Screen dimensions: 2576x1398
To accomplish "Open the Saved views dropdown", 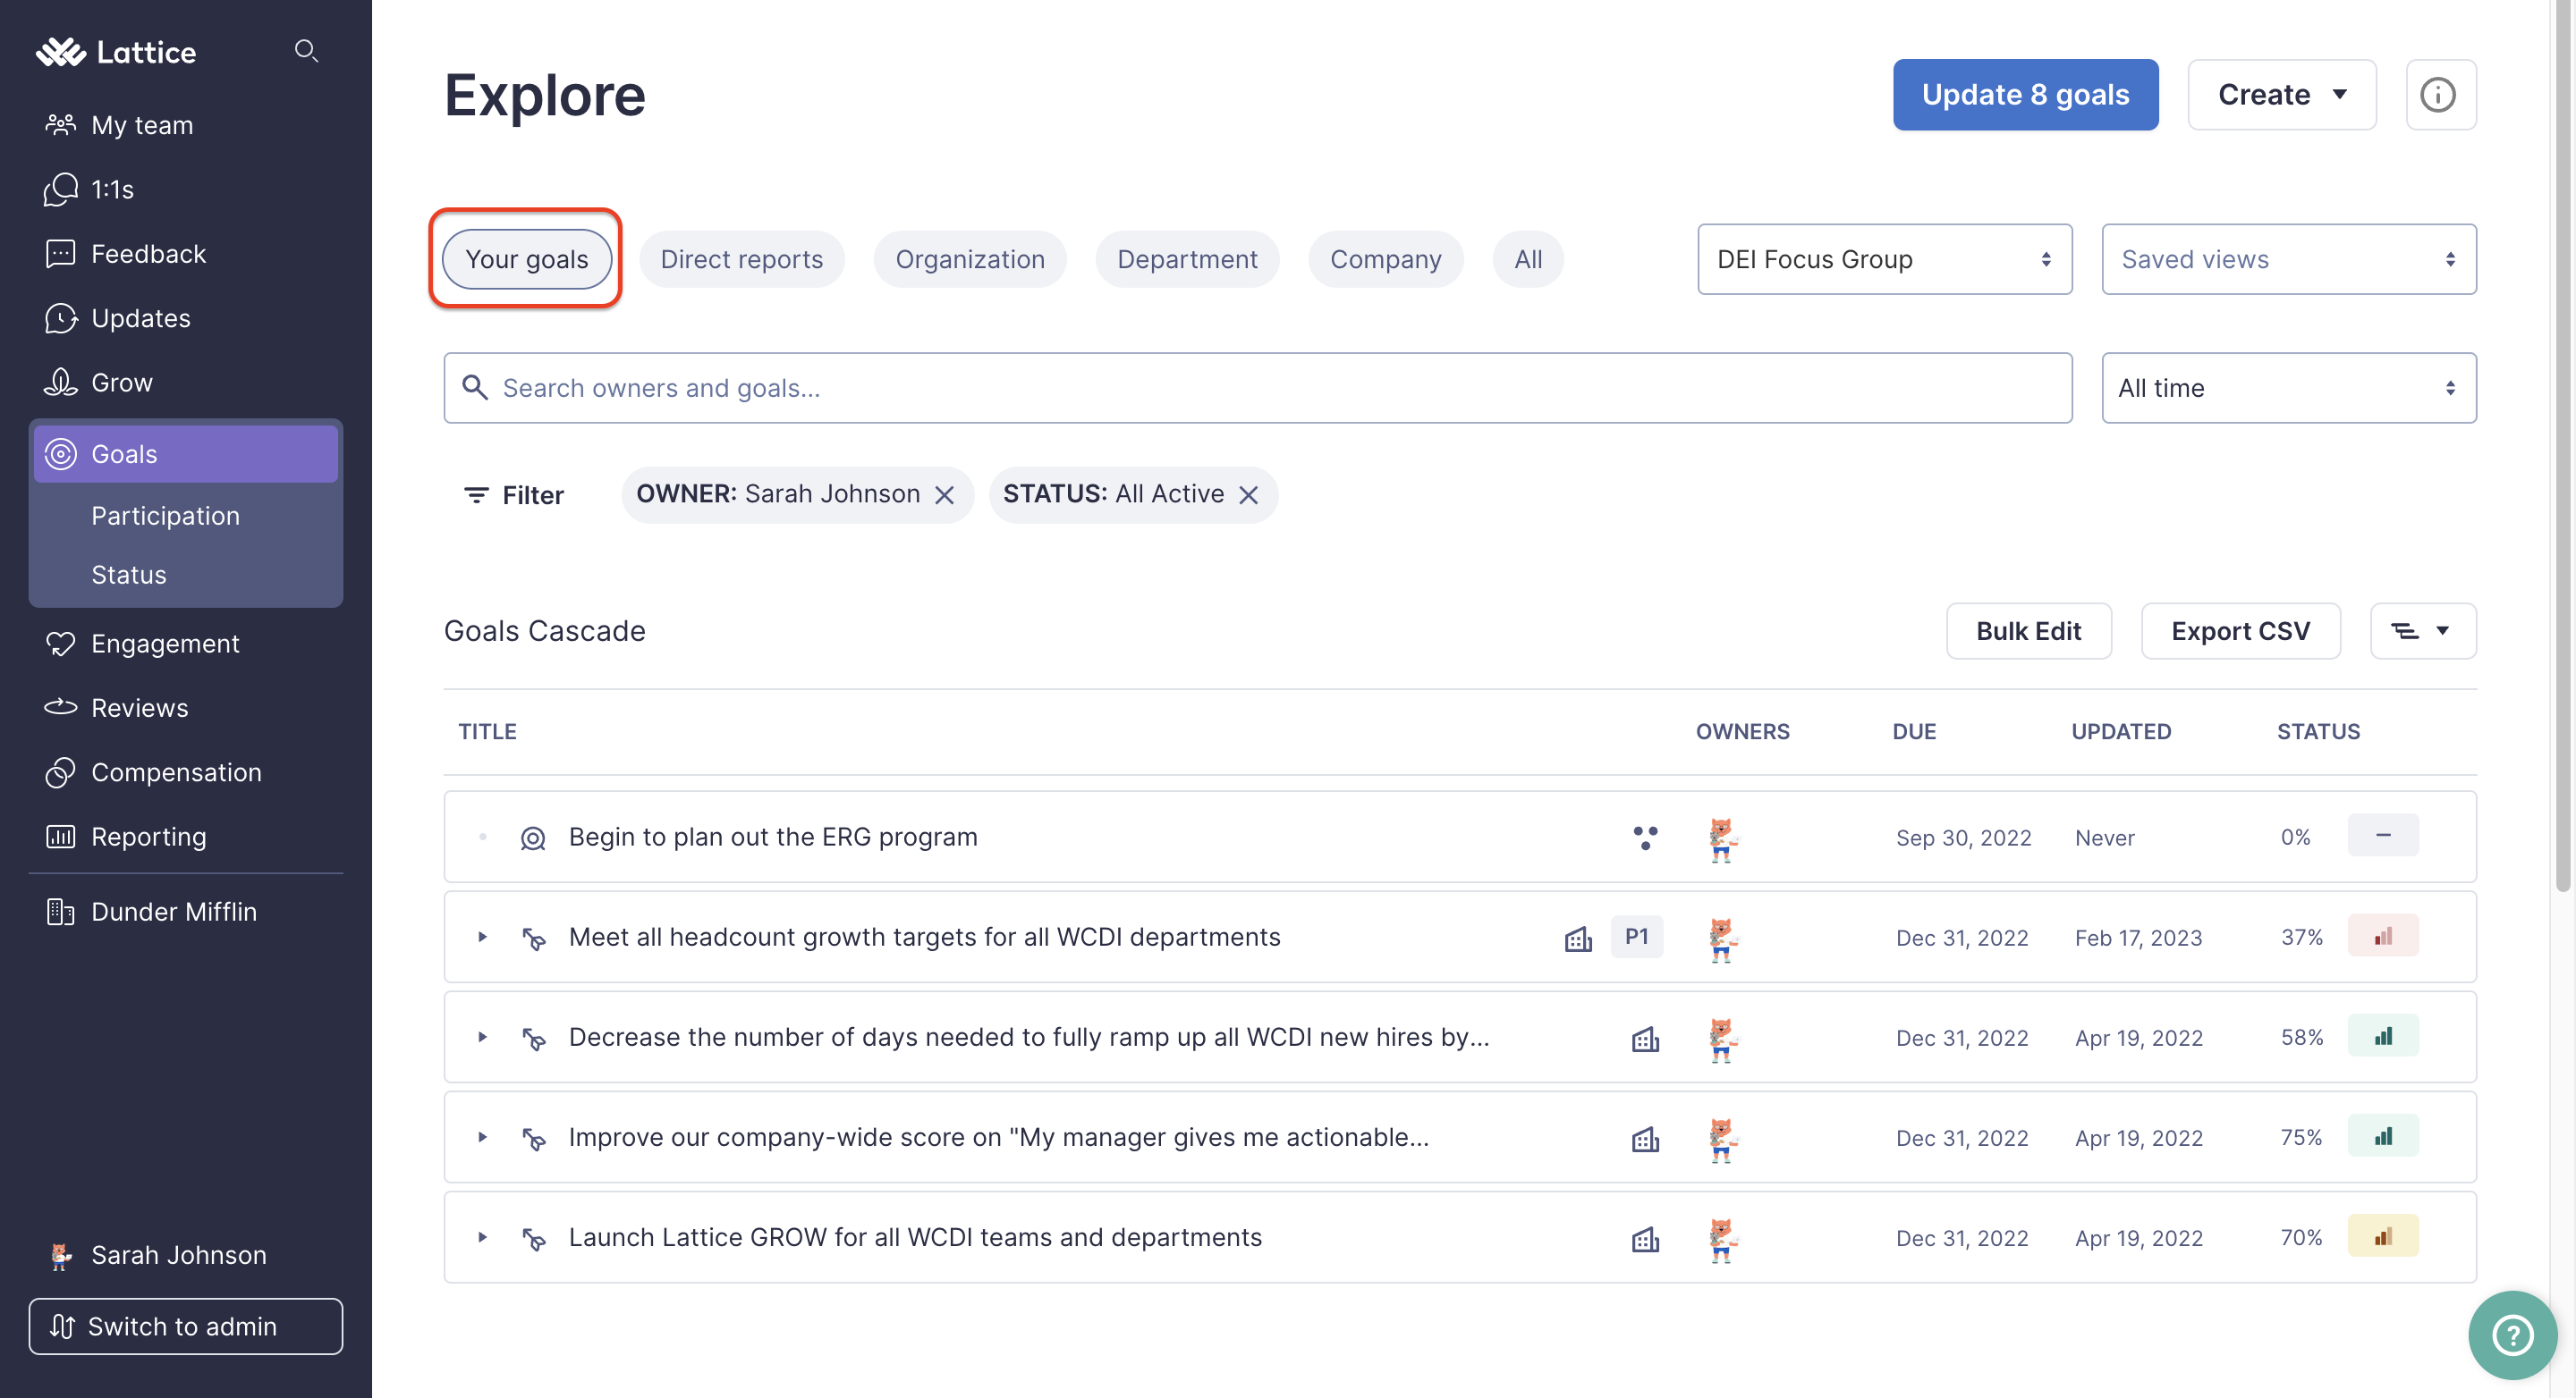I will coord(2288,259).
